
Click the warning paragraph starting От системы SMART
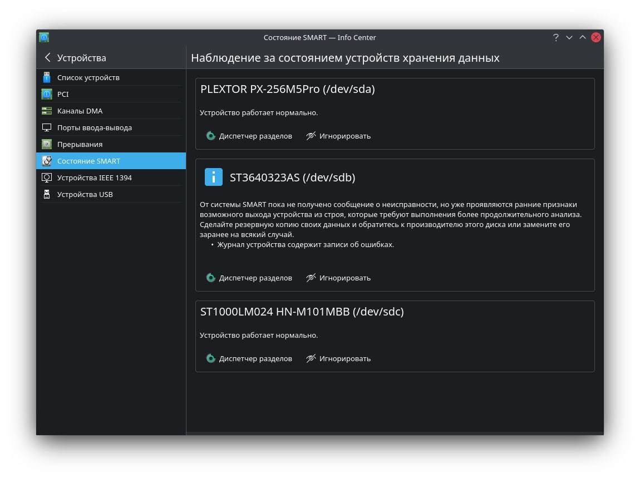391,219
